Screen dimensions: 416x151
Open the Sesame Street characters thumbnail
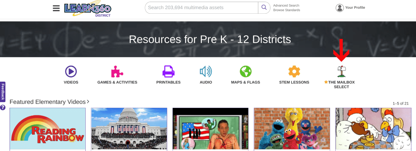coord(292,129)
